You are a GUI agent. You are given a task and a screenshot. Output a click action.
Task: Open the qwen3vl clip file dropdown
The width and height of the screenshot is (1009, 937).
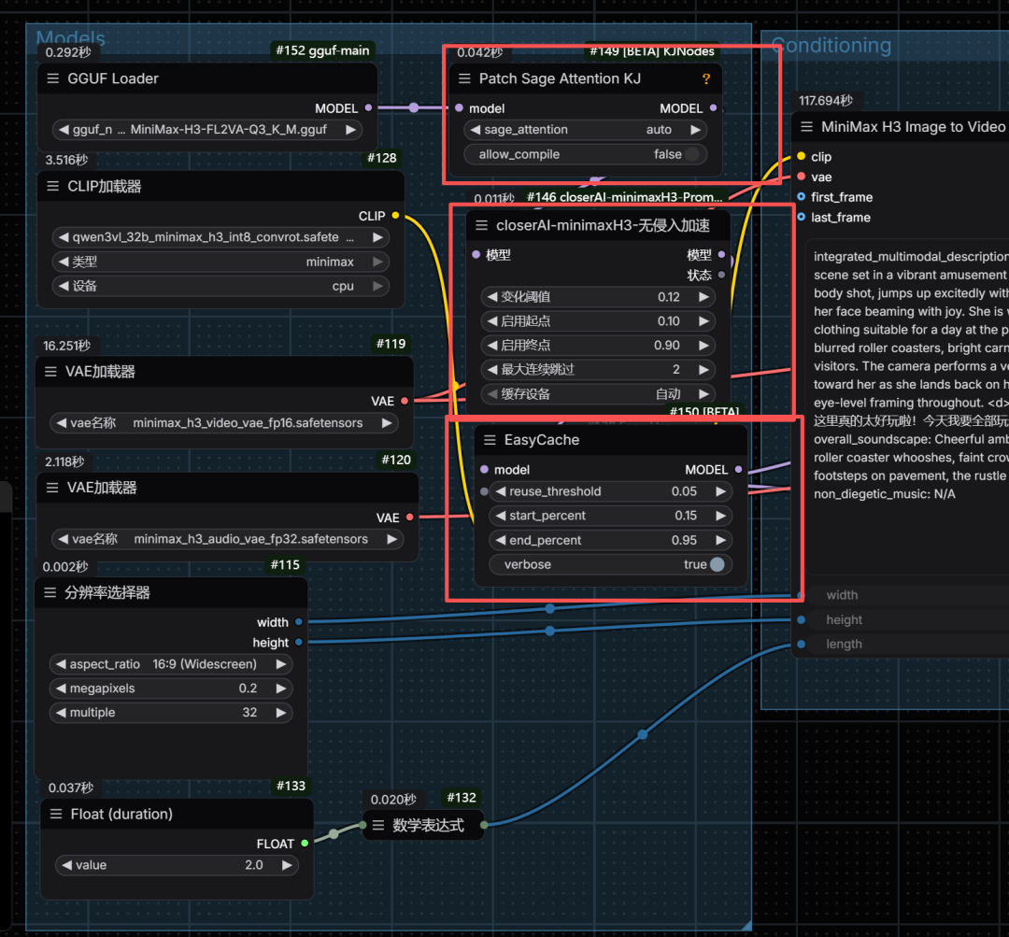coord(220,237)
